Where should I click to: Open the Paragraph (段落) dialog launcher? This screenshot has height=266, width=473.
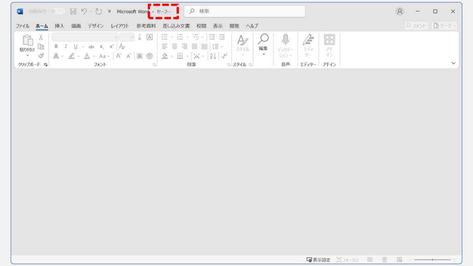point(229,65)
